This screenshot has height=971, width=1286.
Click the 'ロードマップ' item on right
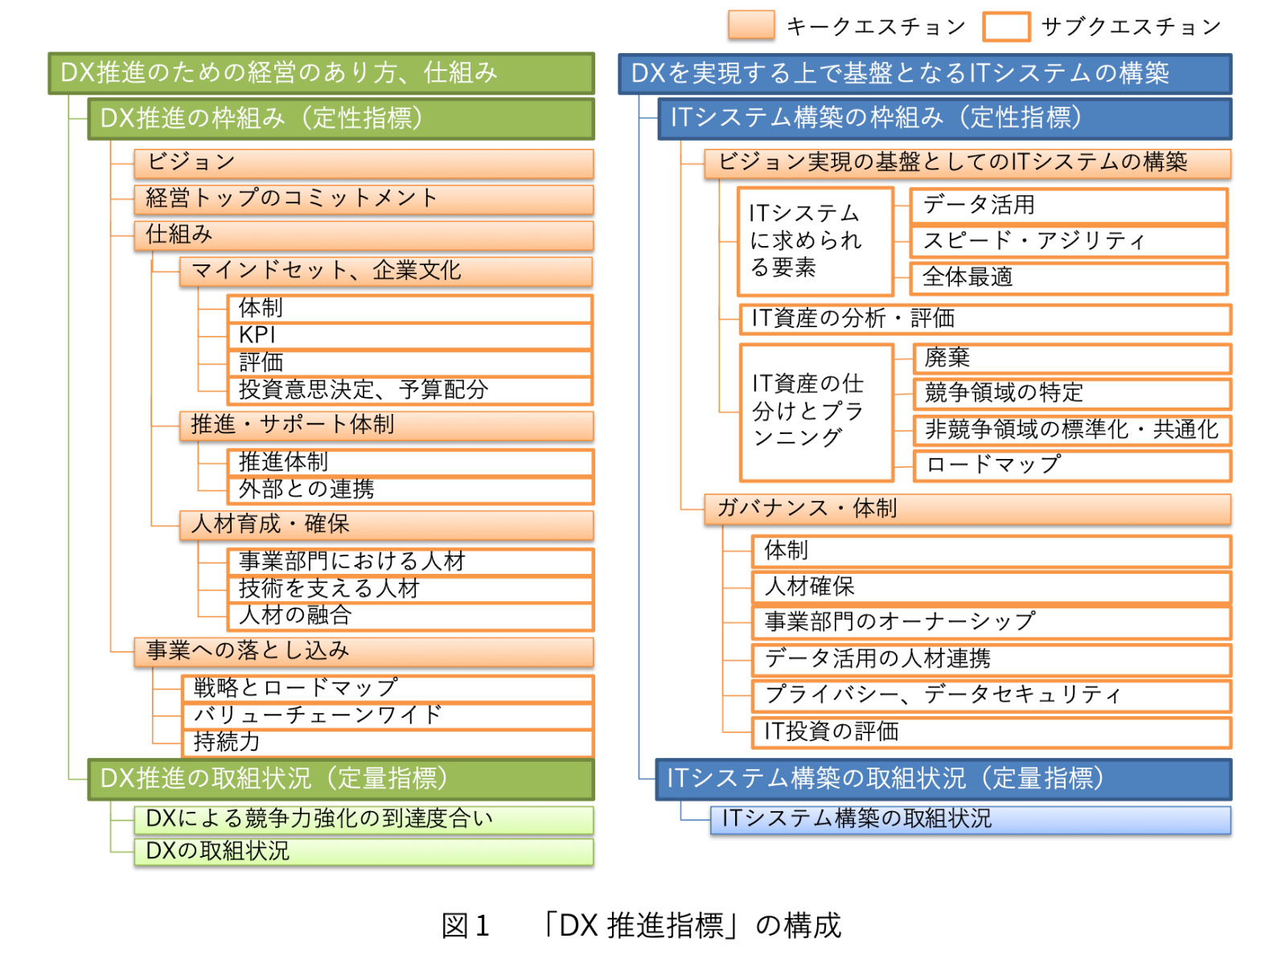pyautogui.click(x=1072, y=465)
